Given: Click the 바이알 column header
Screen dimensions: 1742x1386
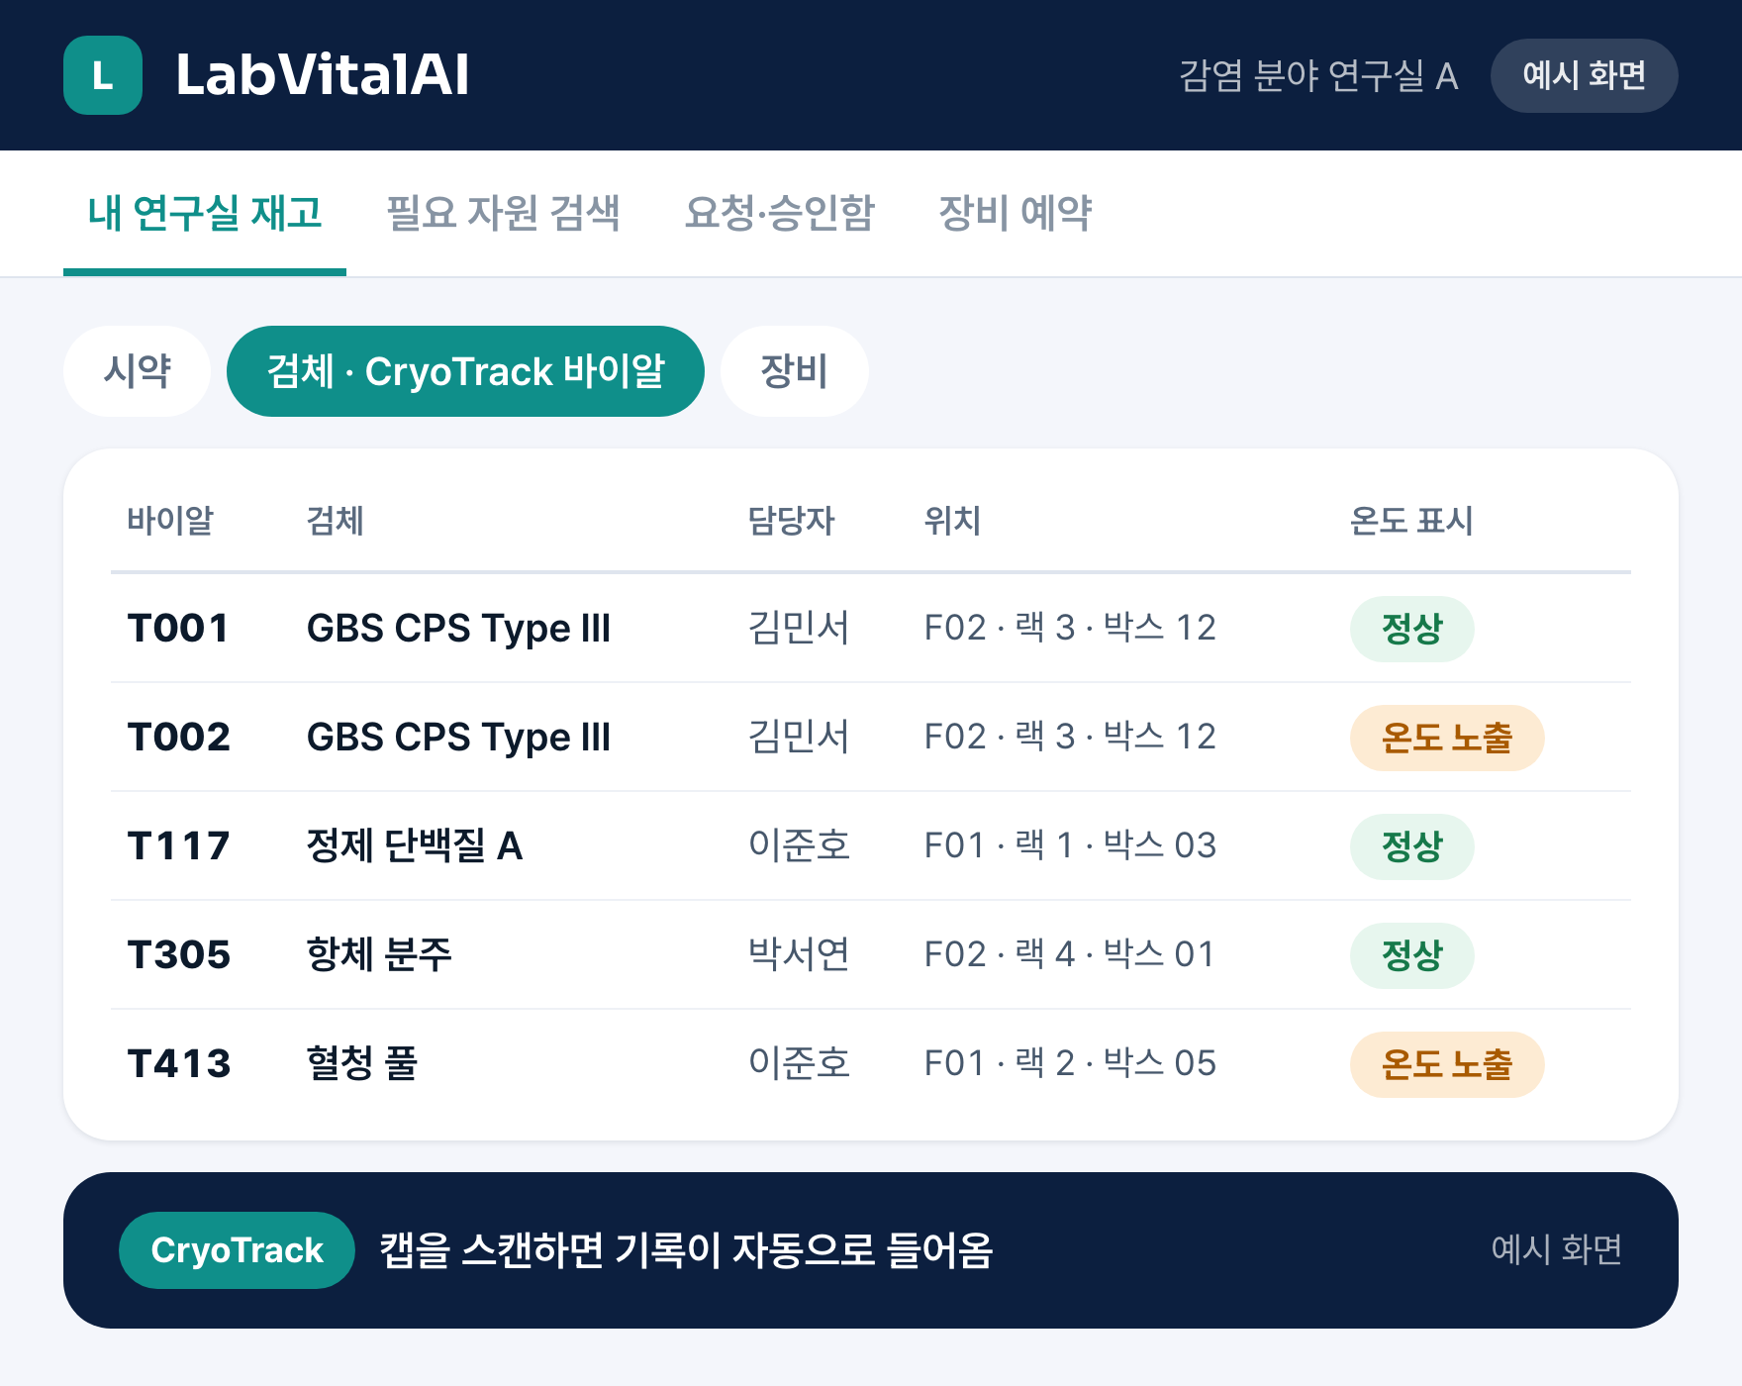Looking at the screenshot, I should [x=170, y=521].
